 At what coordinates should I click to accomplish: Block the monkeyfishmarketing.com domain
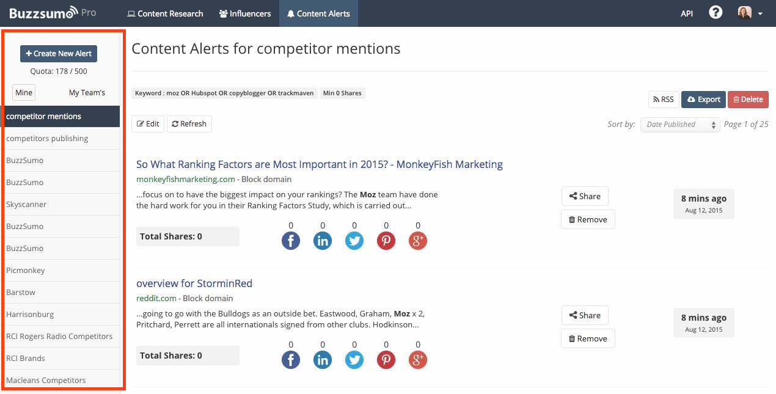click(x=266, y=179)
